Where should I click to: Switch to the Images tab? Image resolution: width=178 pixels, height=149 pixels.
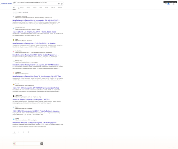click(x=28, y=8)
